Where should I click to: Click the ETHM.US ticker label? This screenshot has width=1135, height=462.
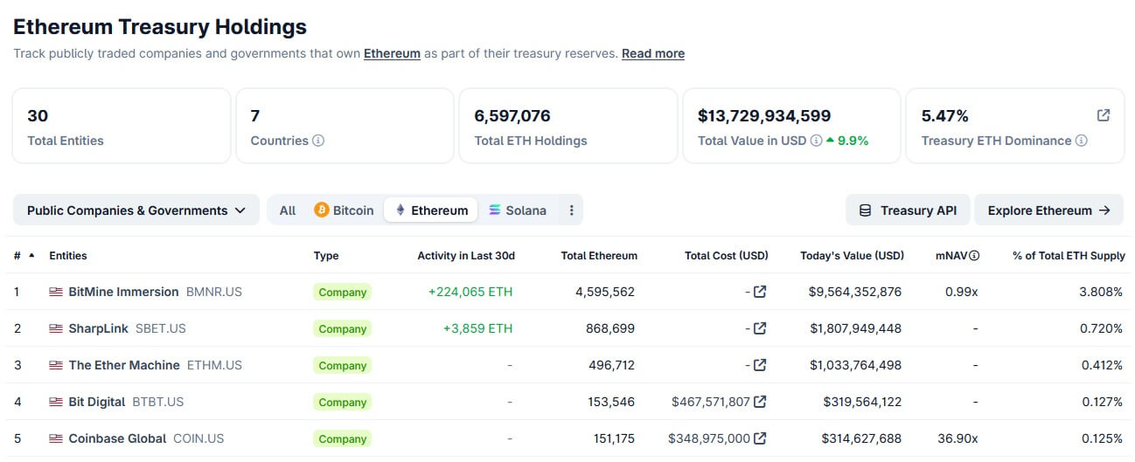pos(214,365)
